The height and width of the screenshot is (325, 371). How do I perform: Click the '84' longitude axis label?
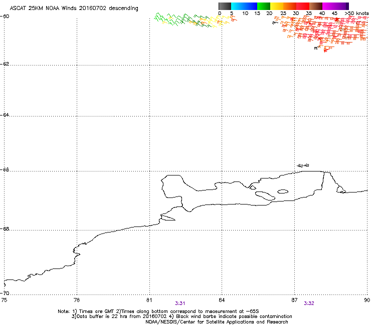(x=222, y=300)
